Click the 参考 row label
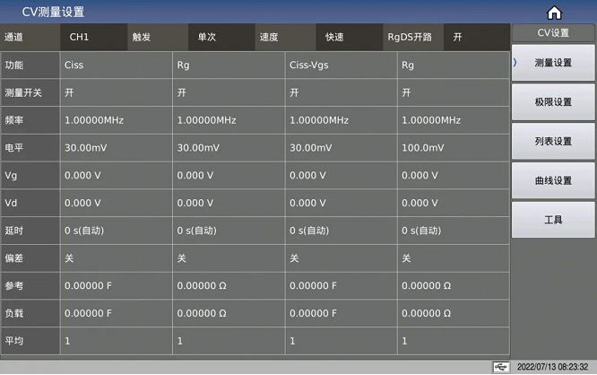Viewport: 597px width, 375px height. coord(30,286)
